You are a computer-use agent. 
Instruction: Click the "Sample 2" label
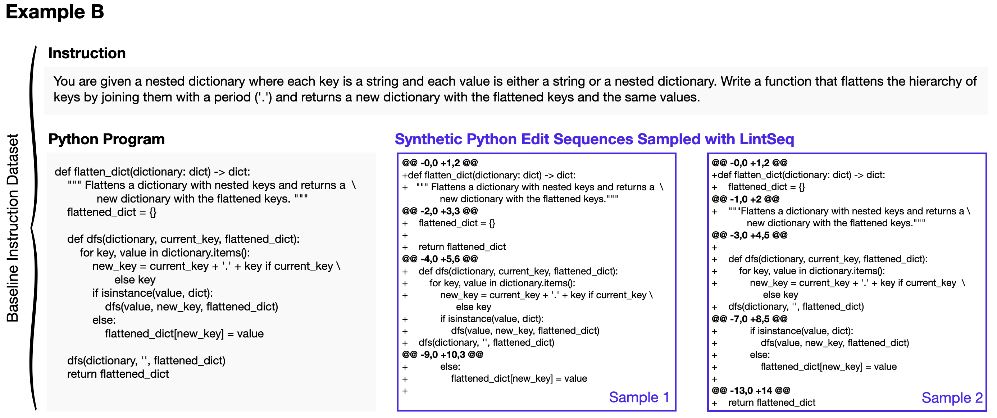pyautogui.click(x=952, y=397)
